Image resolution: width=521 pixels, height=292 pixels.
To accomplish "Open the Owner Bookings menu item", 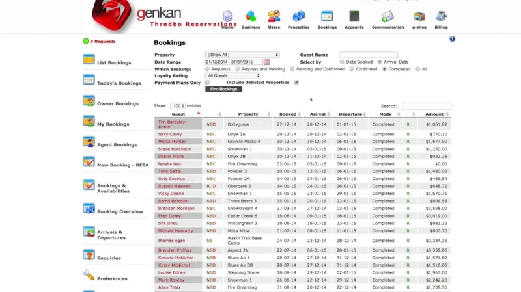I will tap(118, 104).
